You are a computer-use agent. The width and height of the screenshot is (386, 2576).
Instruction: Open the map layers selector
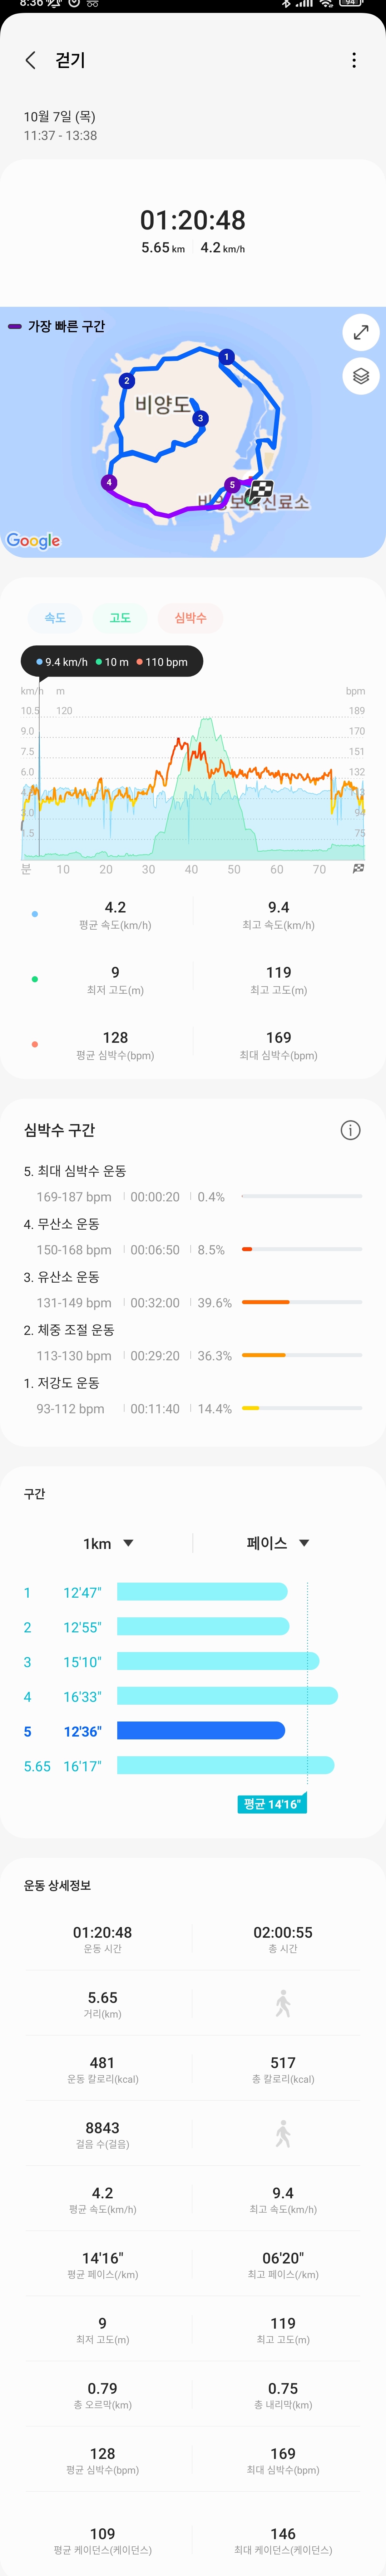360,376
